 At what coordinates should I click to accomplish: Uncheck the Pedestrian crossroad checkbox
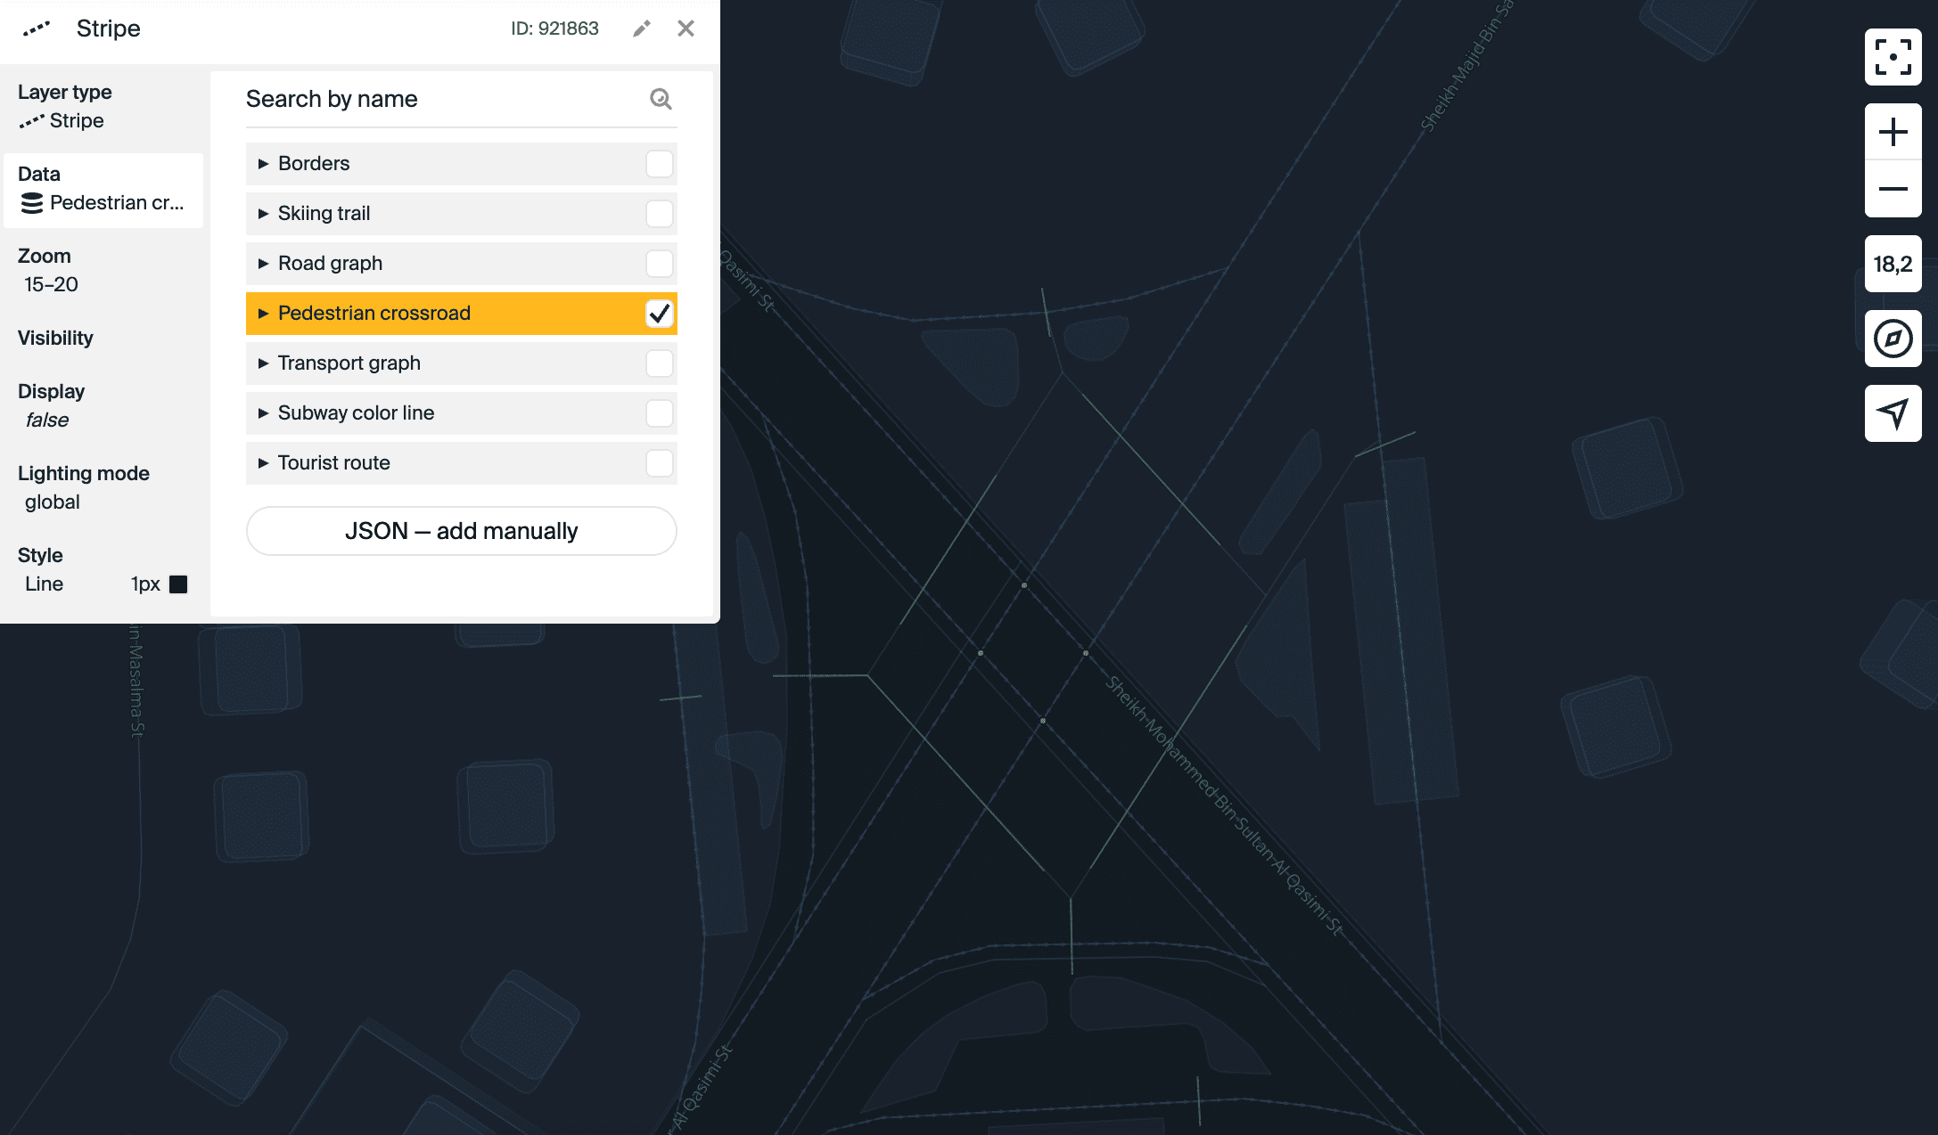click(659, 314)
